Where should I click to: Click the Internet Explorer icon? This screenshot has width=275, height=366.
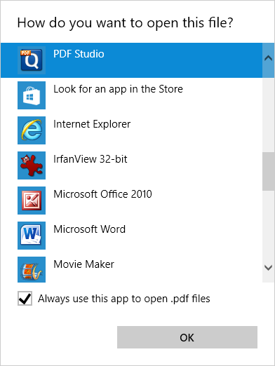pos(32,130)
